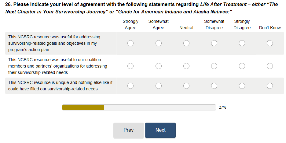Select Somewhat Disagree for action plan goals statement

point(214,43)
